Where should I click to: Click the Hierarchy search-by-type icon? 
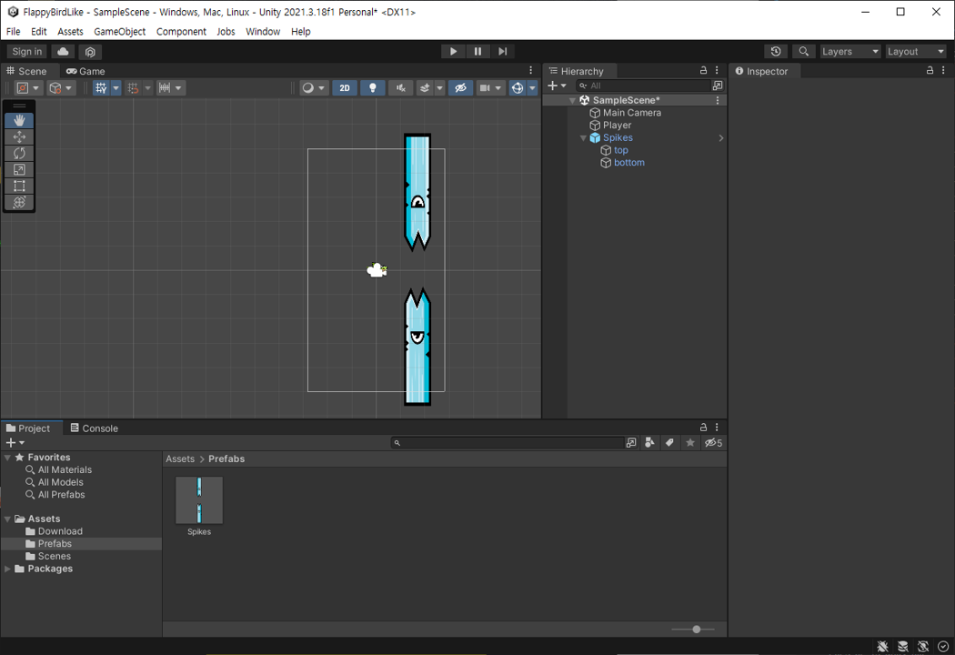[x=719, y=86]
